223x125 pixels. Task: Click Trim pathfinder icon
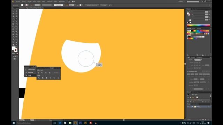(43, 78)
